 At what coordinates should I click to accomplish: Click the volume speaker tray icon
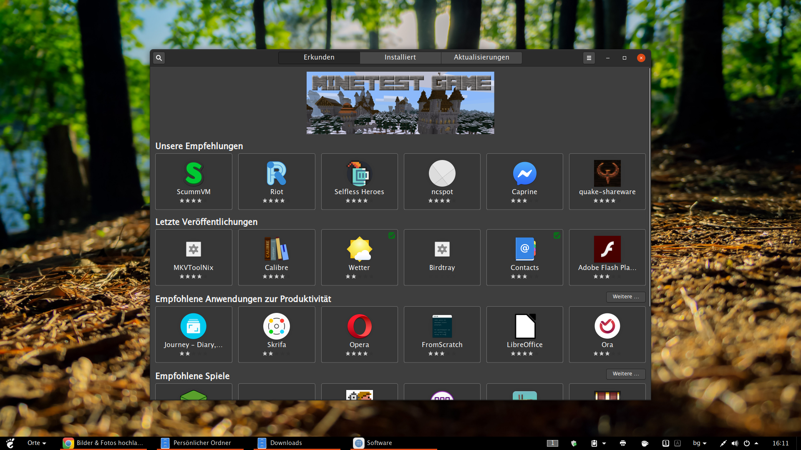tap(735, 443)
